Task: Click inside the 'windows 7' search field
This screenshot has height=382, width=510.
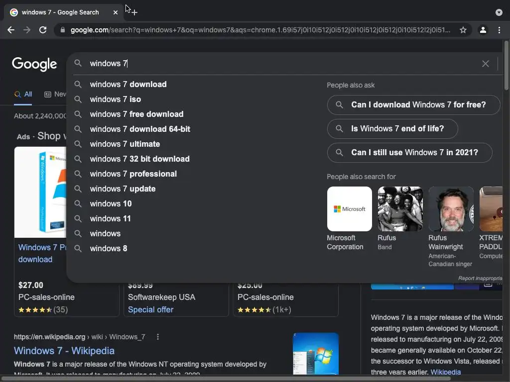Action: point(283,64)
